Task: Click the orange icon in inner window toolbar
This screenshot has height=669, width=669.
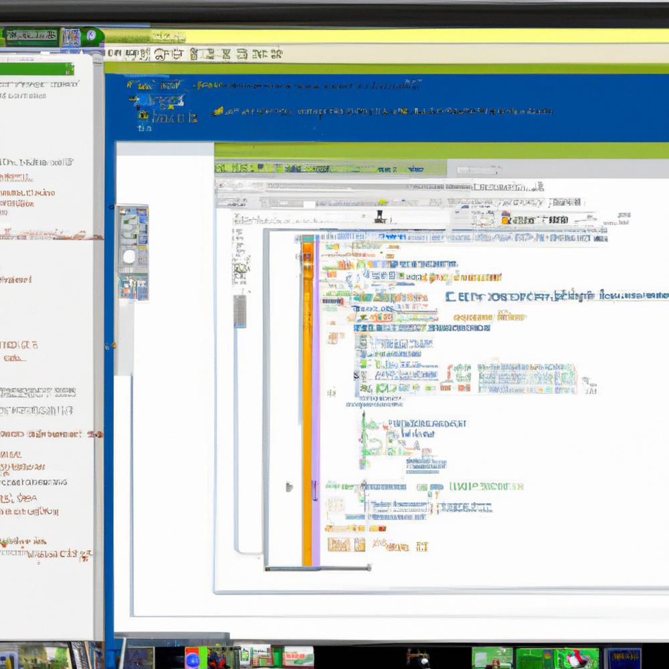Action: pos(506,219)
